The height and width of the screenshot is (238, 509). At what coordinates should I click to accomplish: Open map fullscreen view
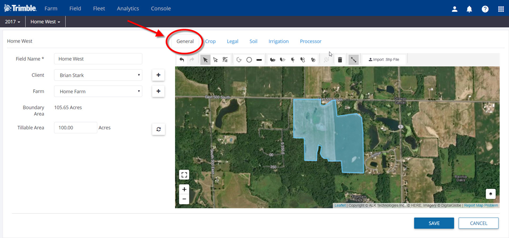coord(184,175)
